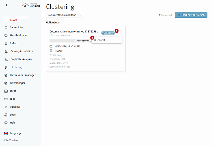Open Duplicate Analysis
Screen dimensions: 212x146
point(21,59)
